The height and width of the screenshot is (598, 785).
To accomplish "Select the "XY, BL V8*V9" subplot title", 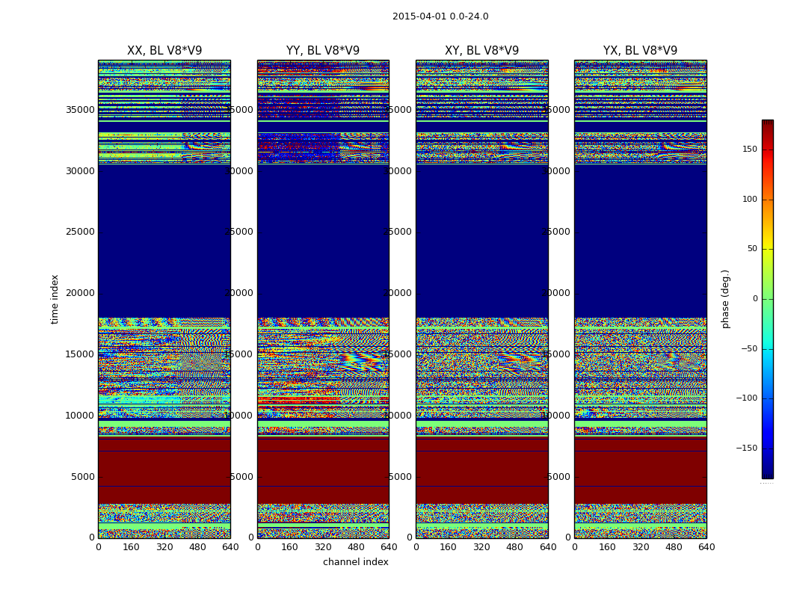I will click(x=481, y=51).
